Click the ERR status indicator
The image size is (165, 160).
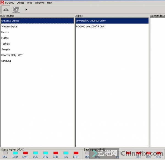coord(76,153)
